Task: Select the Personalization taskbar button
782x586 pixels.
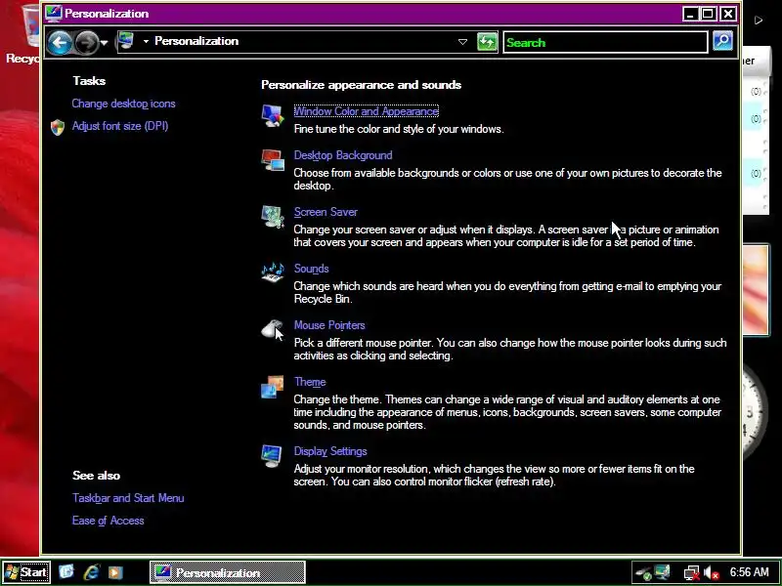Action: (x=228, y=572)
